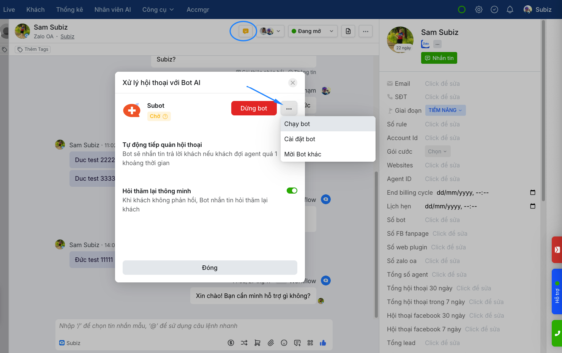Open the TIỀM NĂNG stage dropdown
Screen dimensions: 562x353
point(445,110)
